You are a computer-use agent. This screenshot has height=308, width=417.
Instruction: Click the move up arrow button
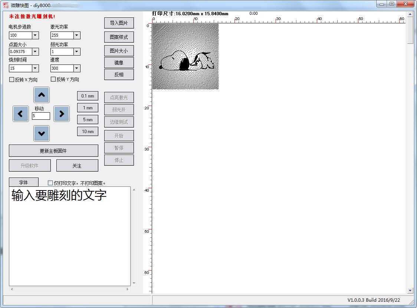[x=42, y=95]
